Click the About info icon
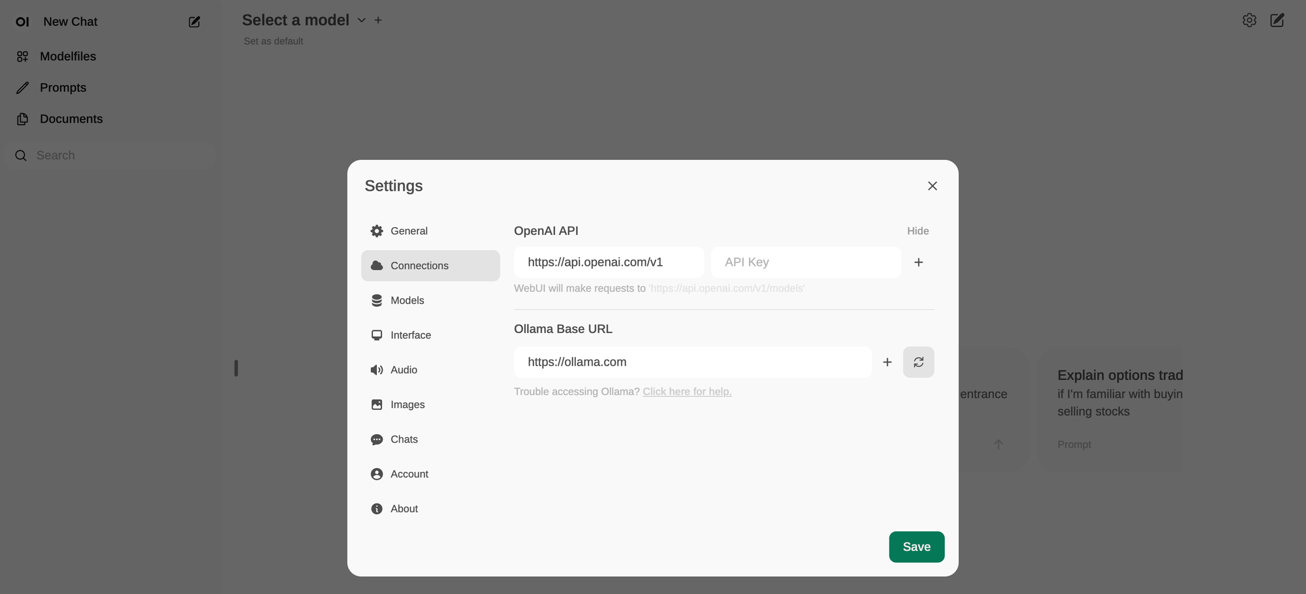The width and height of the screenshot is (1306, 594). pyautogui.click(x=377, y=508)
